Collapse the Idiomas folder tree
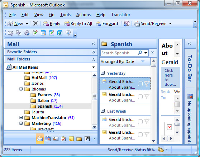This screenshot has height=157, width=200. pos(21,89)
